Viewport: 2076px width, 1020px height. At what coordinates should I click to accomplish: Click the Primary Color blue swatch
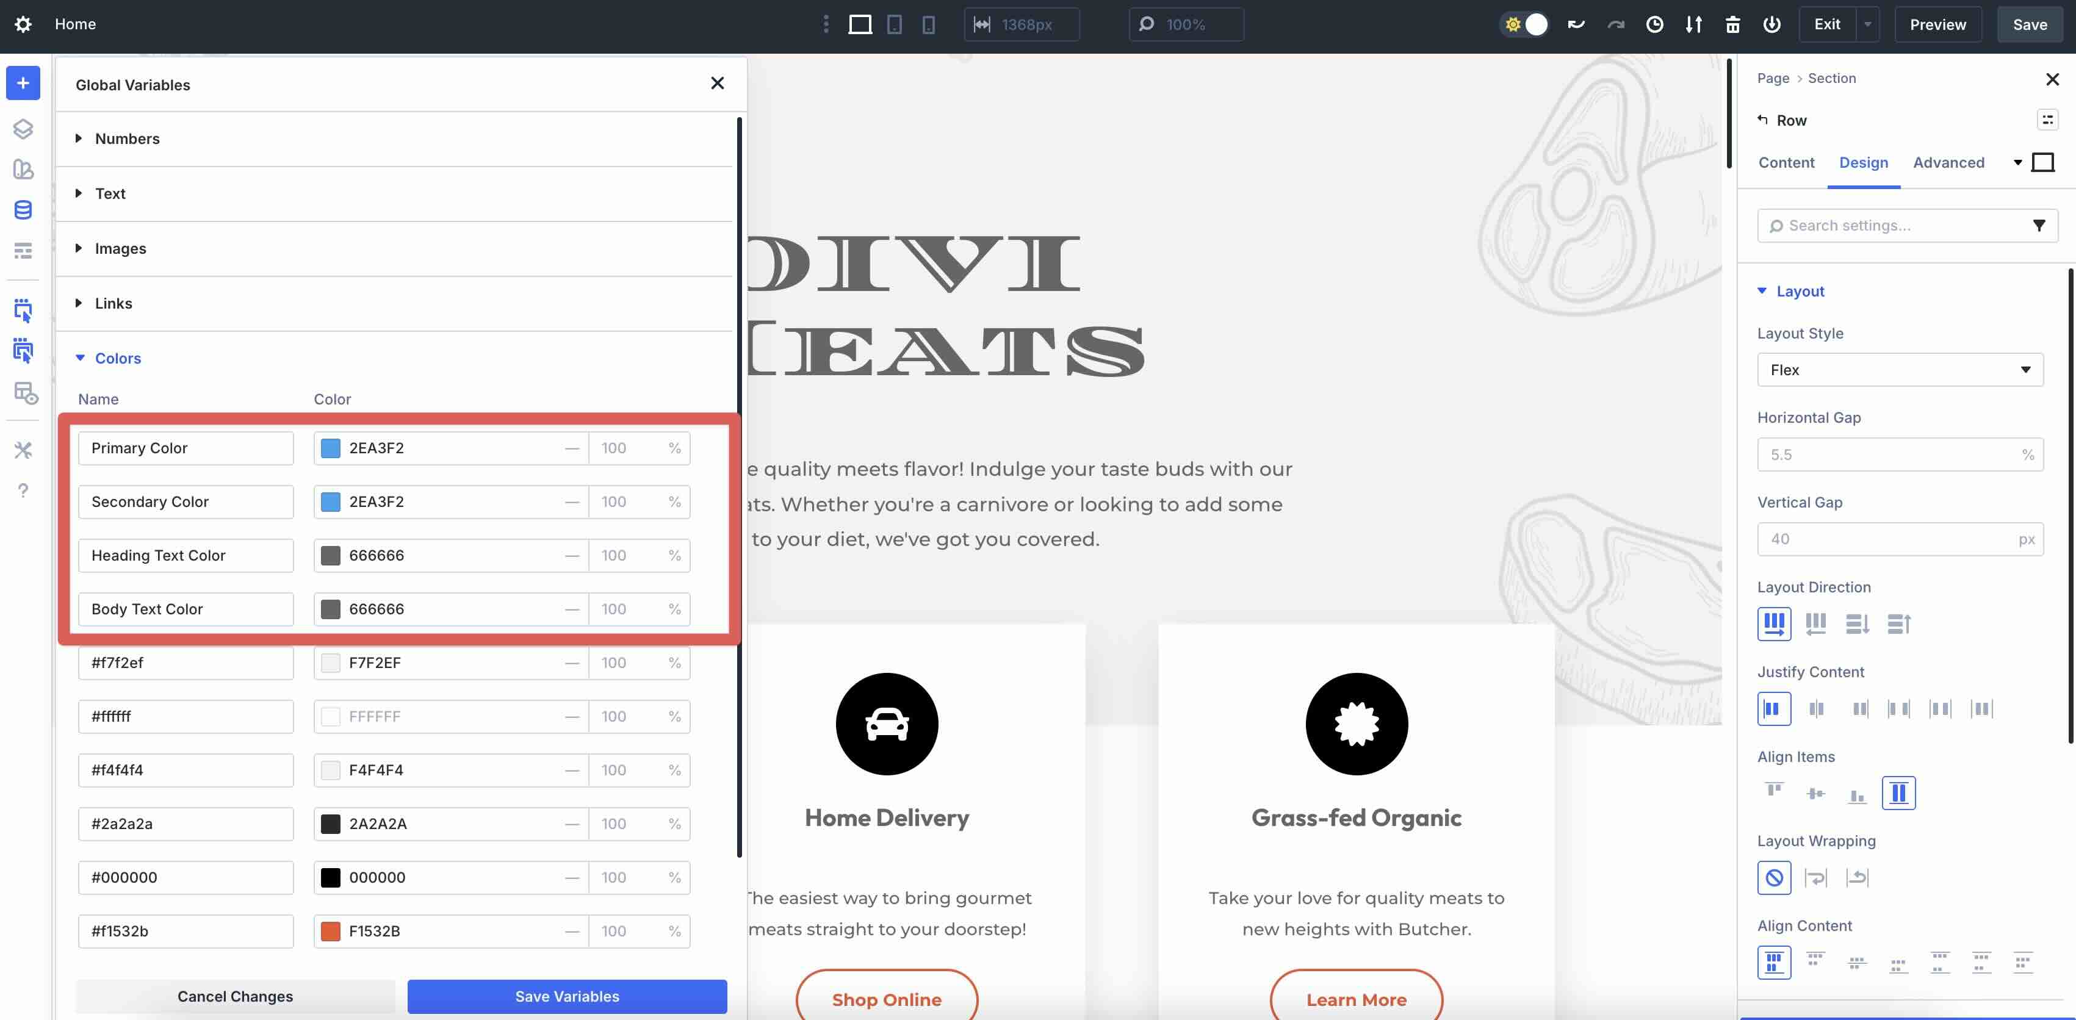point(330,448)
